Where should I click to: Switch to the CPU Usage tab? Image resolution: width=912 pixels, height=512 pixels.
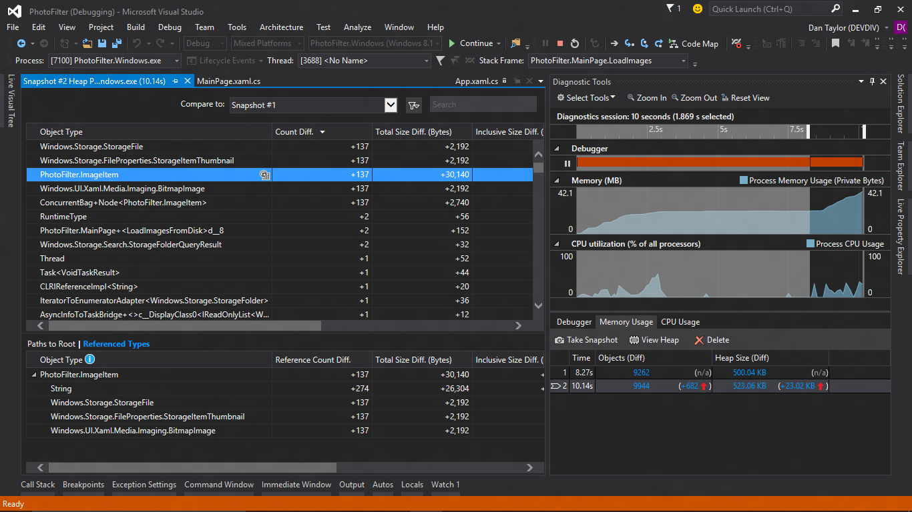(x=680, y=322)
